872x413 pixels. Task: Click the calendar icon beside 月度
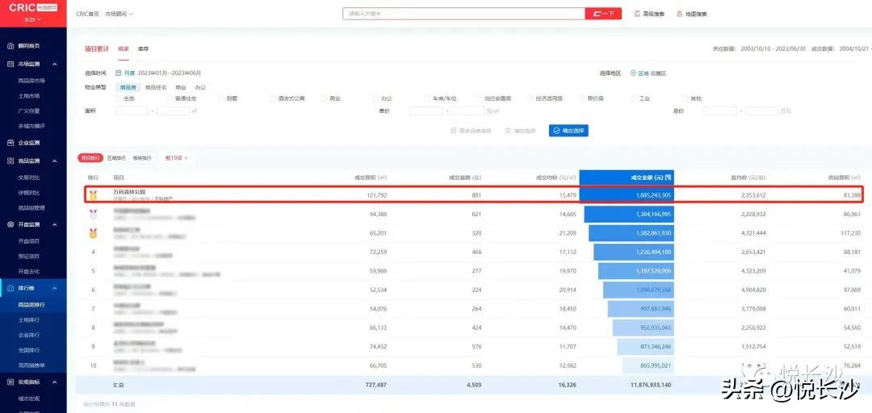point(118,73)
